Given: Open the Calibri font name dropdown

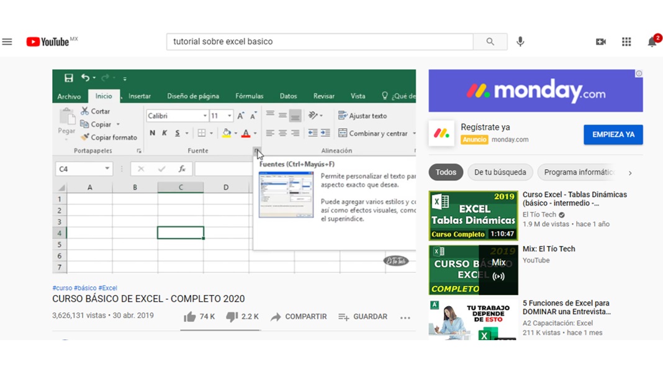Looking at the screenshot, I should 205,116.
